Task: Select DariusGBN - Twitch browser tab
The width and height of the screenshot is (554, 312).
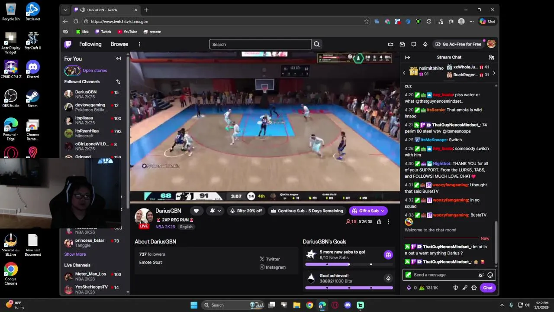Action: [x=105, y=10]
